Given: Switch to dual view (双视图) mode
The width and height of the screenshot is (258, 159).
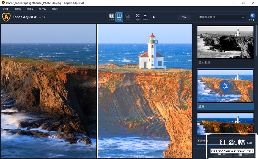Looking at the screenshot, I should click(x=111, y=17).
